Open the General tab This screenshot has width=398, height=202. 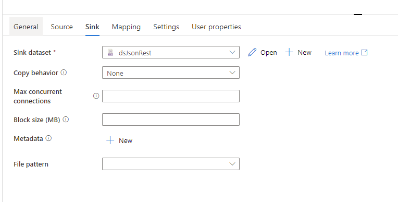[x=26, y=27]
